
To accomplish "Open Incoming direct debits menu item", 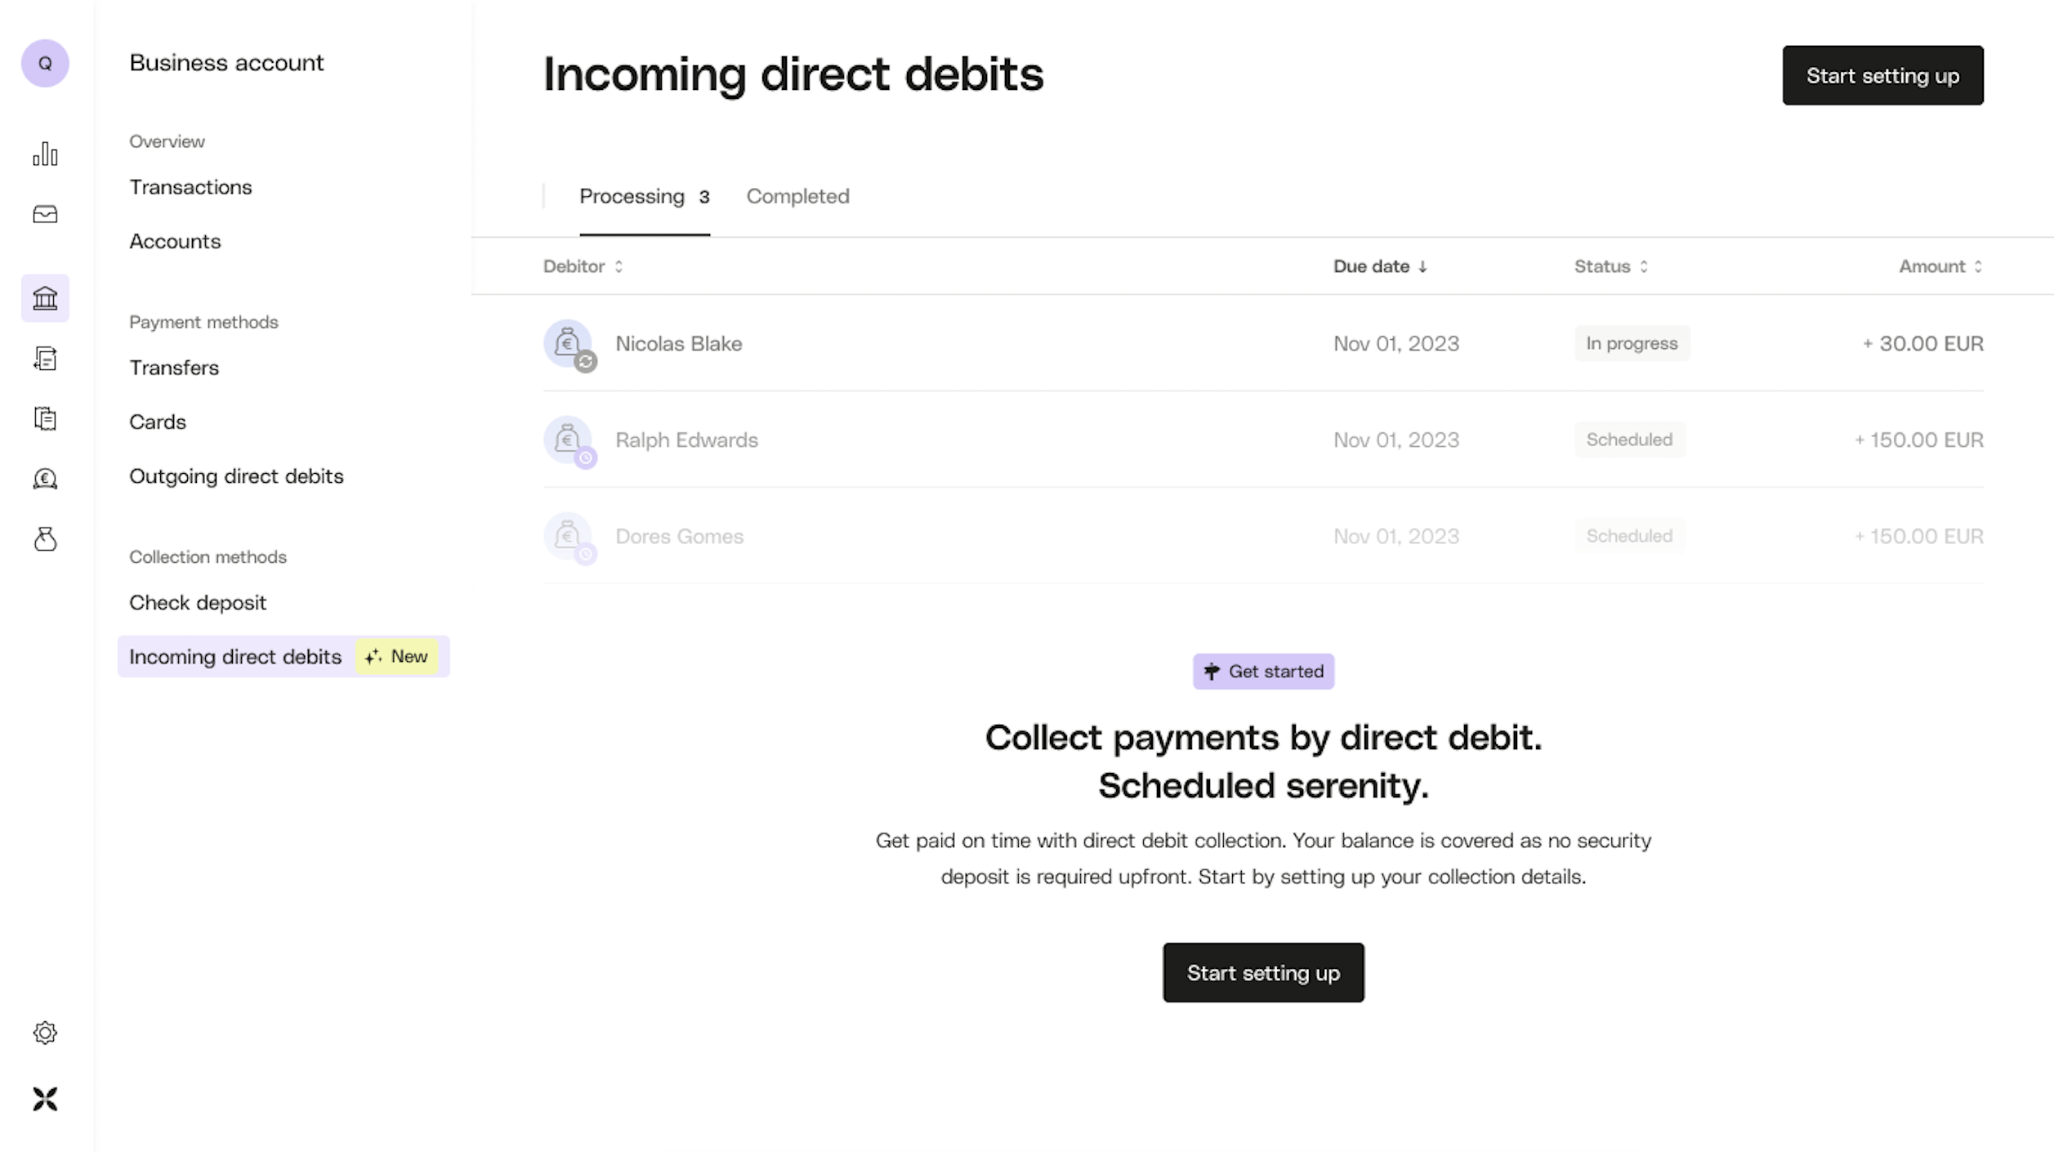I will pos(235,656).
